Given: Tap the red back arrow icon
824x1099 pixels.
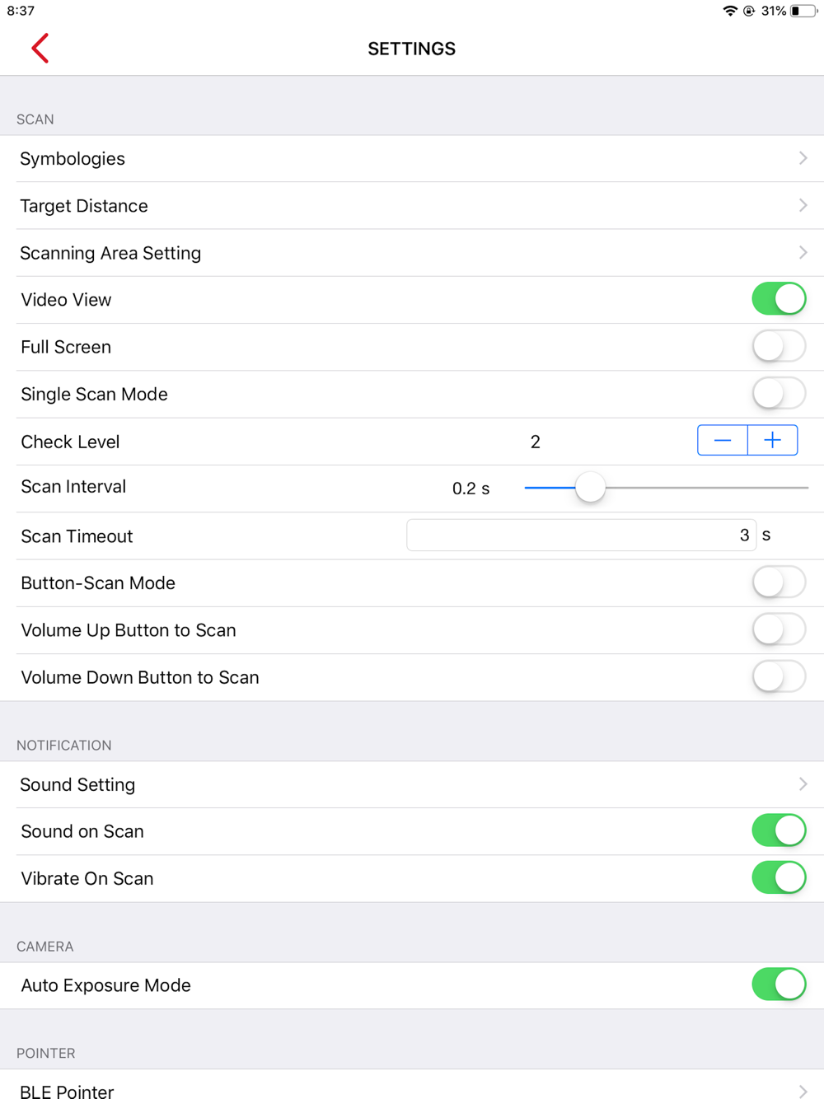Looking at the screenshot, I should [40, 49].
